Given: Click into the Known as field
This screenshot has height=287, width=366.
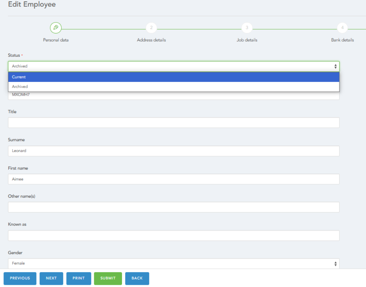Looking at the screenshot, I should coord(174,235).
